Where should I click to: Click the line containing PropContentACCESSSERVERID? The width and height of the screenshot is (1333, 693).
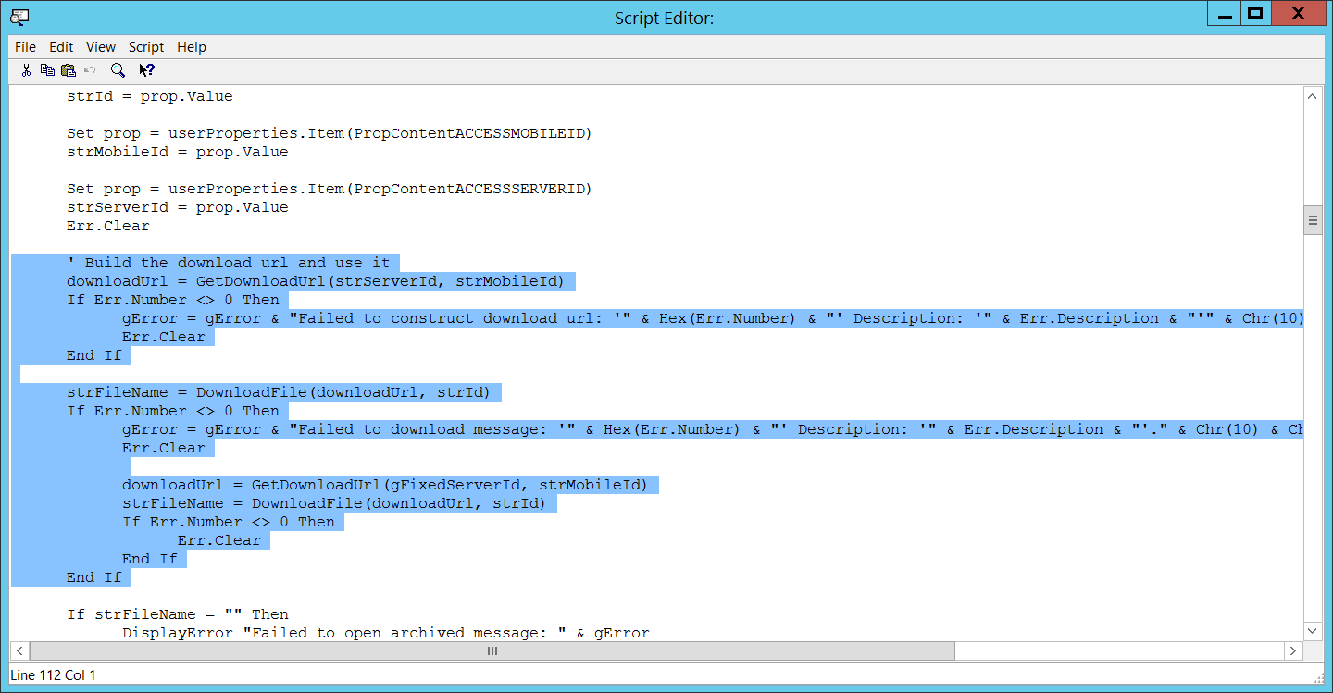coord(330,189)
